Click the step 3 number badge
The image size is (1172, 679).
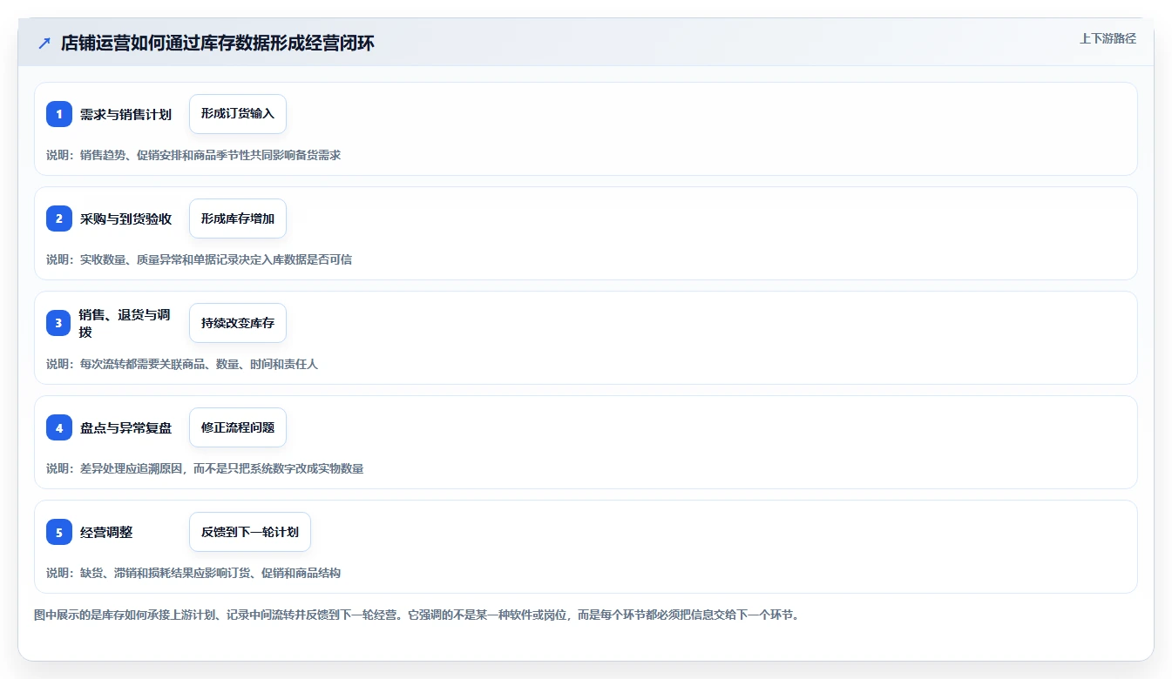point(59,323)
